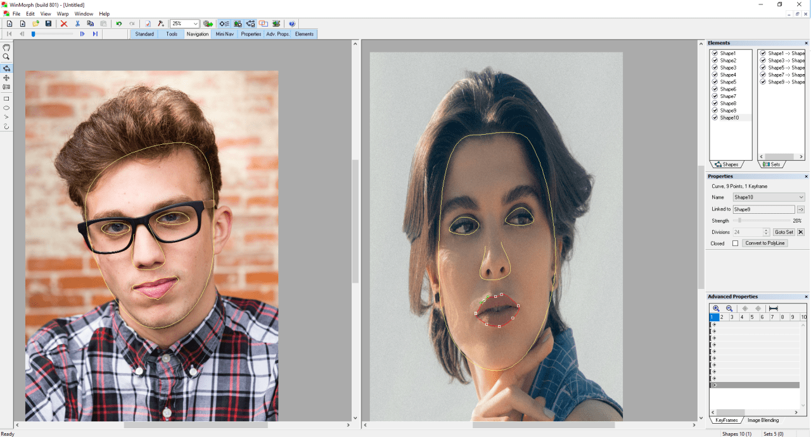Switch to the Image Blending tab
The width and height of the screenshot is (811, 437).
(x=763, y=420)
